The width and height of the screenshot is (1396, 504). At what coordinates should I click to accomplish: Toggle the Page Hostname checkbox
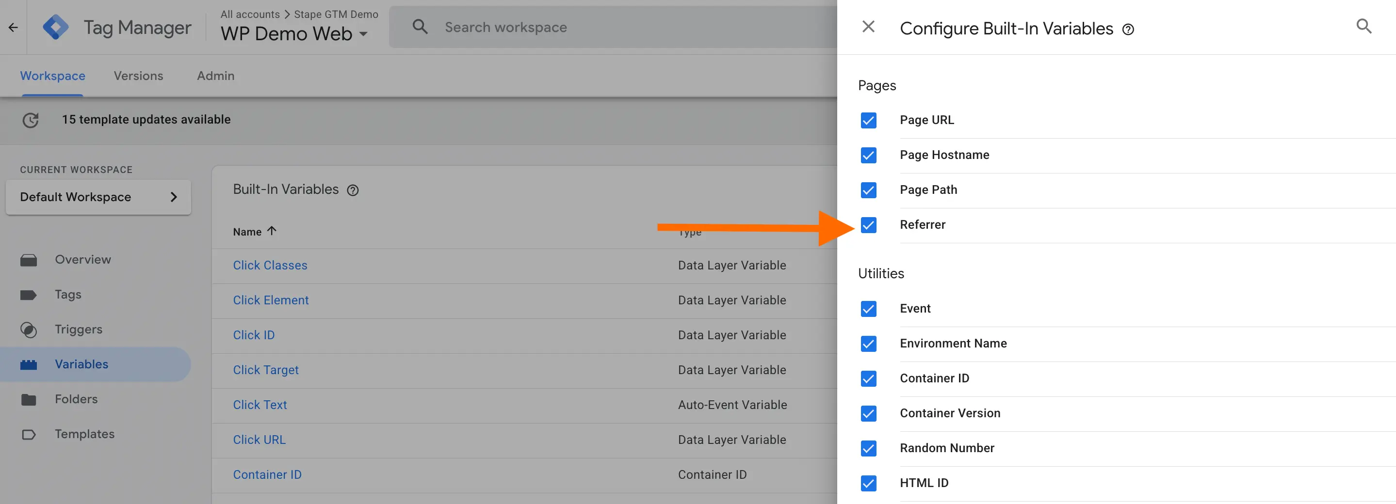tap(868, 156)
